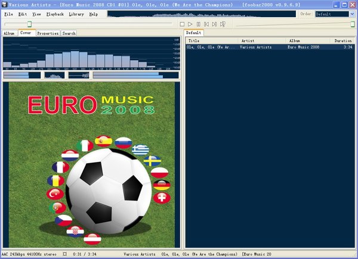358x259 pixels.
Task: Click the "0:31 / 3:34" time display
Action: tap(85, 254)
